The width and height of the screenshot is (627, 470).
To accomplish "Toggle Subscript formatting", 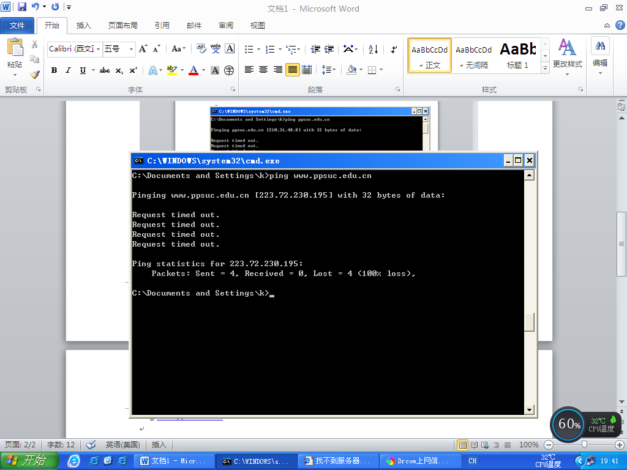I will tap(119, 70).
